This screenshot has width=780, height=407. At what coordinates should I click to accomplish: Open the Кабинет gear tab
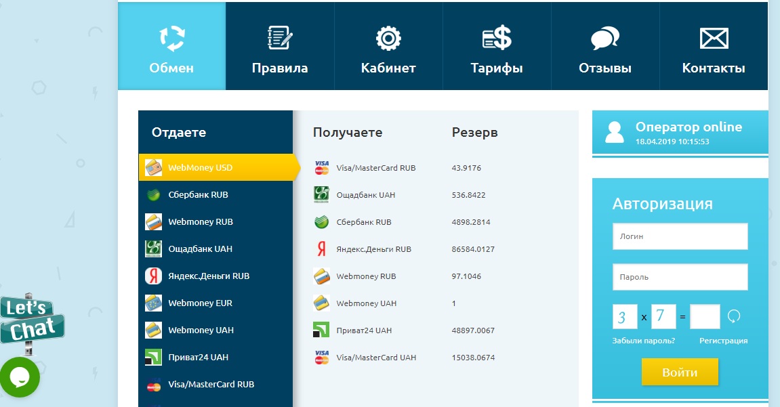388,46
